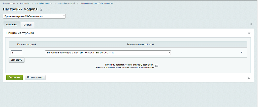Open the module selection dropdown

click(x=34, y=16)
